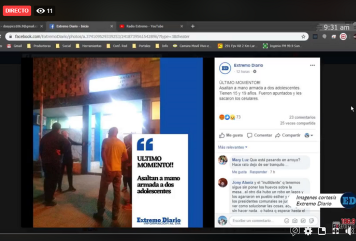Open the Herramientas bookmarks folder
The height and width of the screenshot is (241, 356).
89,46
